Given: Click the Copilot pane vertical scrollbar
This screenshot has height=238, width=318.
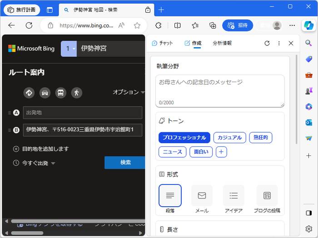Looking at the screenshot, I should coord(296,99).
